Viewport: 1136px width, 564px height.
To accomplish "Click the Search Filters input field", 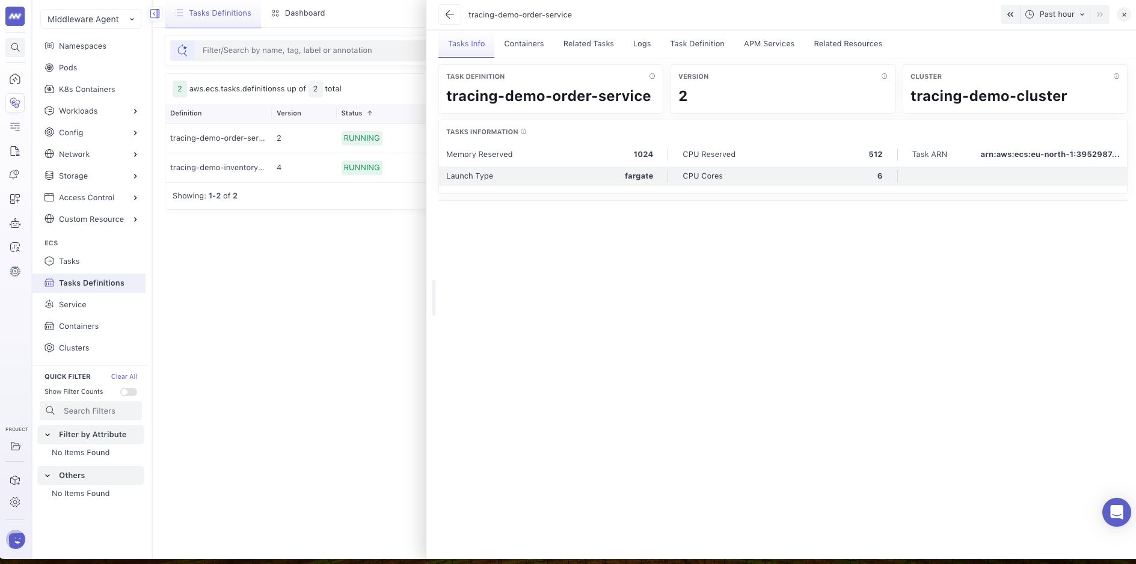I will (91, 411).
